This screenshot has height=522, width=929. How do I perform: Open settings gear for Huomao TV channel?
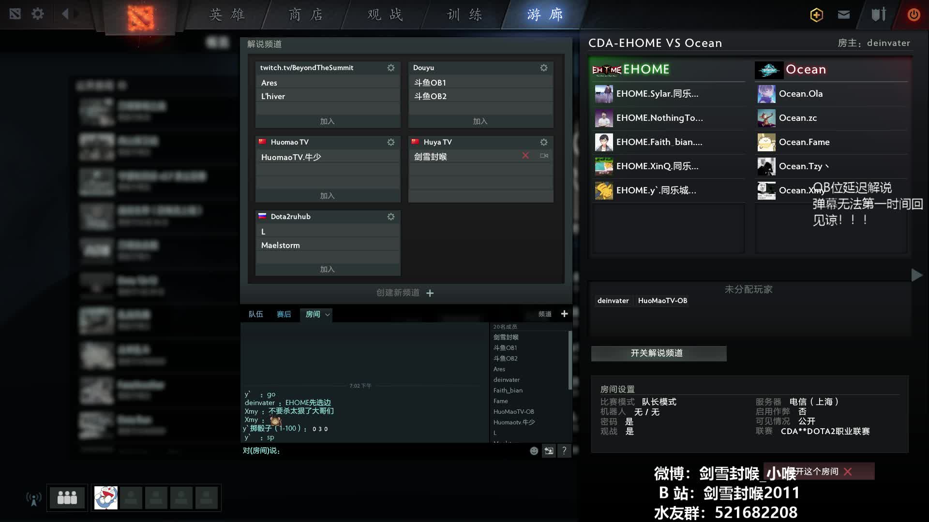click(x=391, y=142)
